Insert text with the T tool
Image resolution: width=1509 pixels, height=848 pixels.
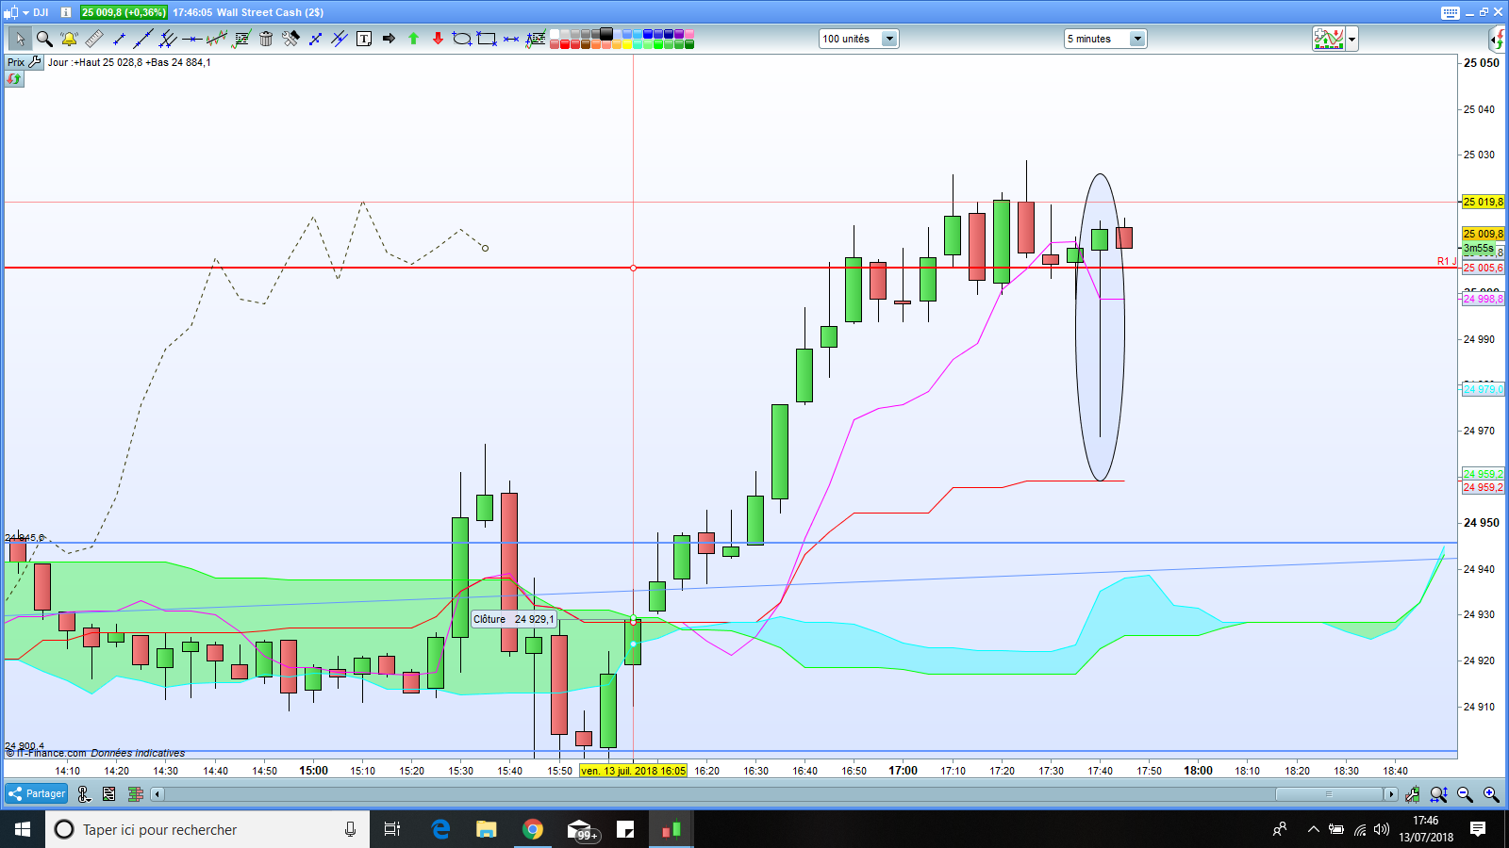tap(364, 39)
